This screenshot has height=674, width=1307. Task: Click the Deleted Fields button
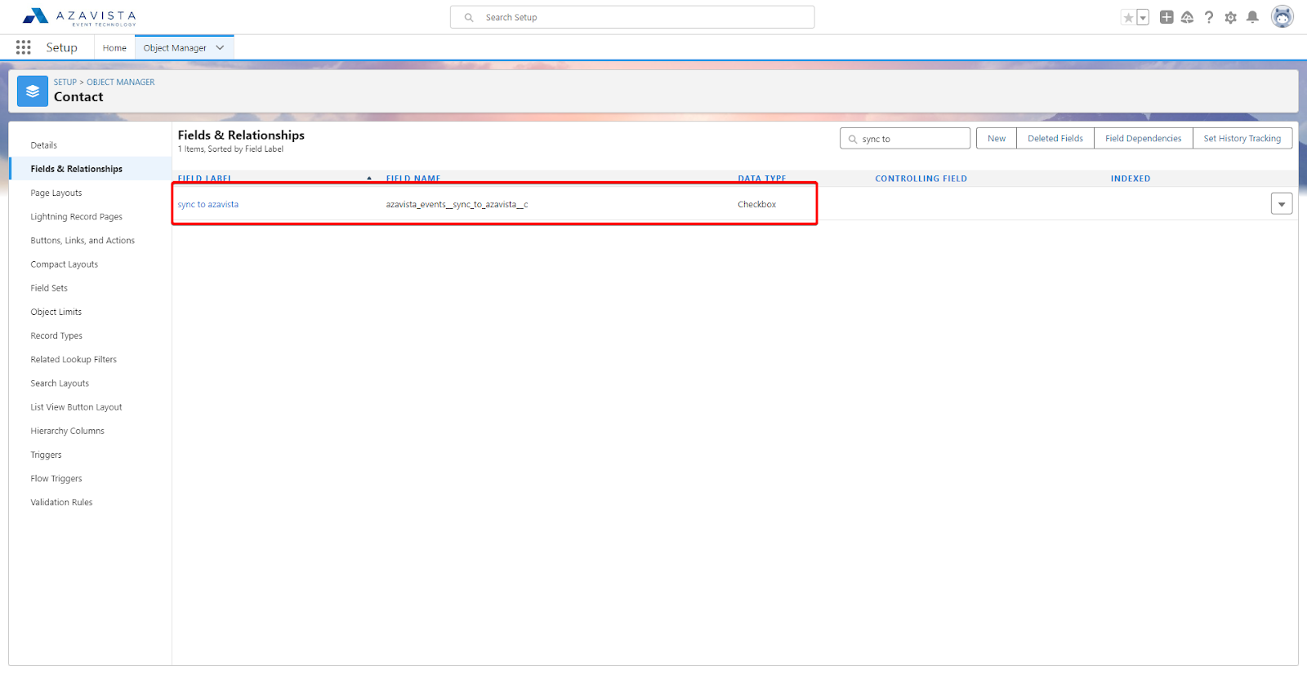point(1055,139)
